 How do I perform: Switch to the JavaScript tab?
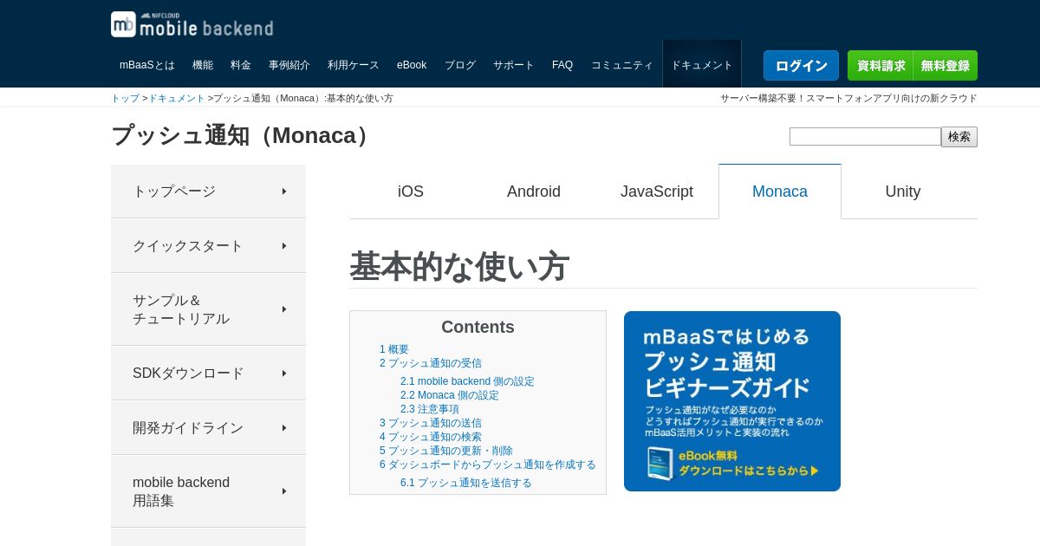click(x=657, y=192)
